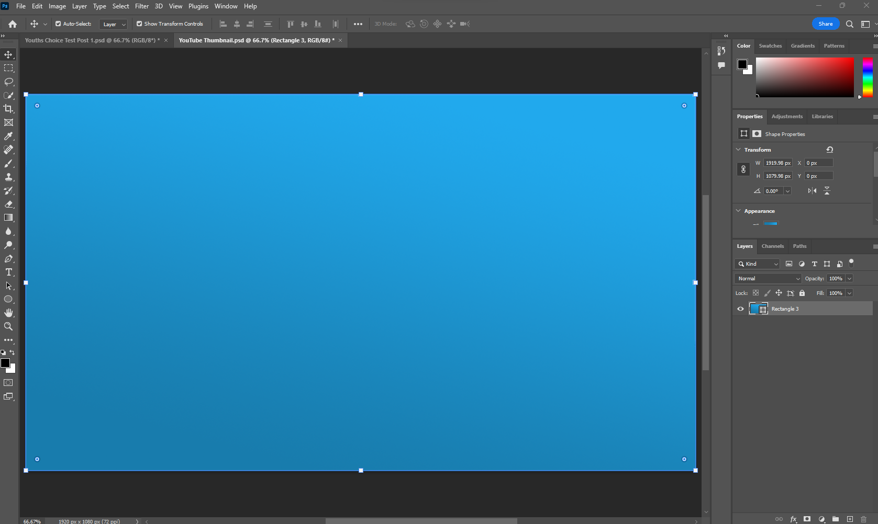Collapse the Transform section
The width and height of the screenshot is (878, 524).
738,150
